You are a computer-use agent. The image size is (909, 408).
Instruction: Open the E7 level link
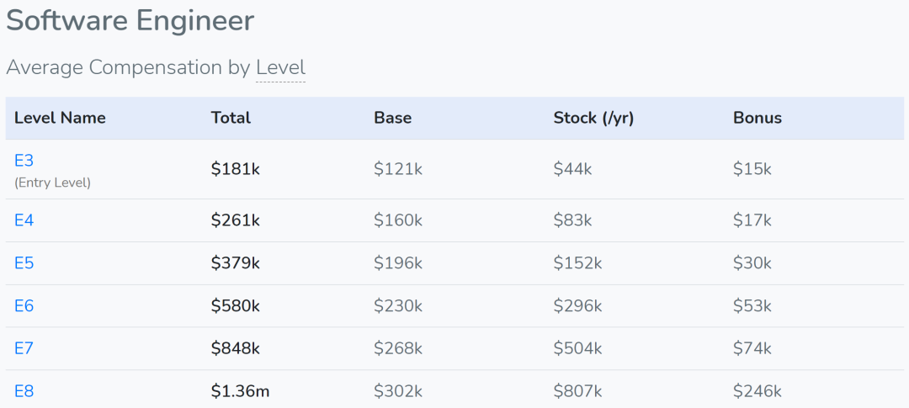[x=24, y=348]
